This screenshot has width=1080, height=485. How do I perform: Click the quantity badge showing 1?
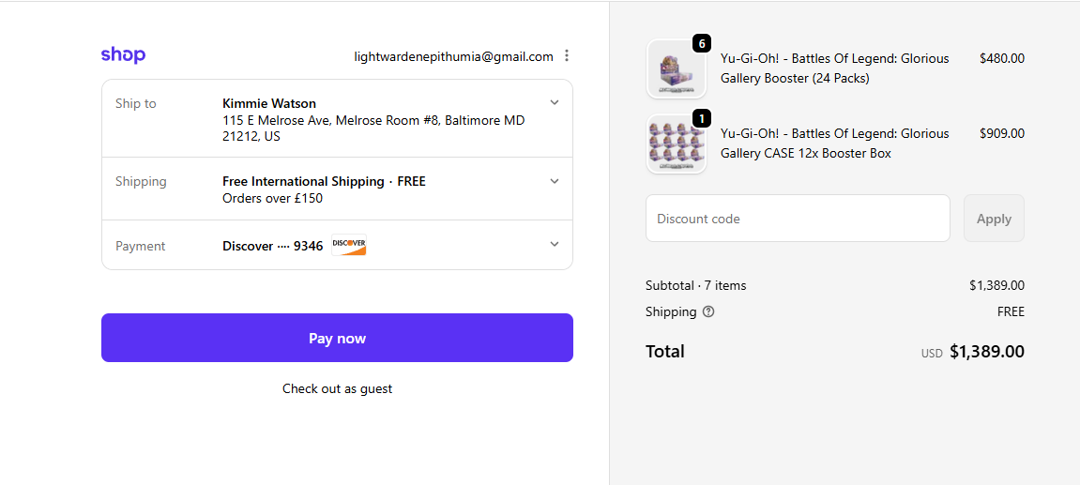pos(701,119)
